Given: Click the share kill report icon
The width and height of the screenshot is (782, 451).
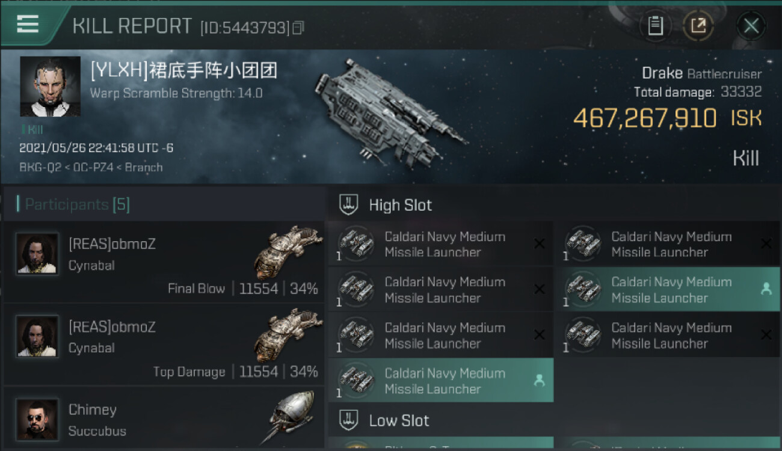Looking at the screenshot, I should (698, 26).
